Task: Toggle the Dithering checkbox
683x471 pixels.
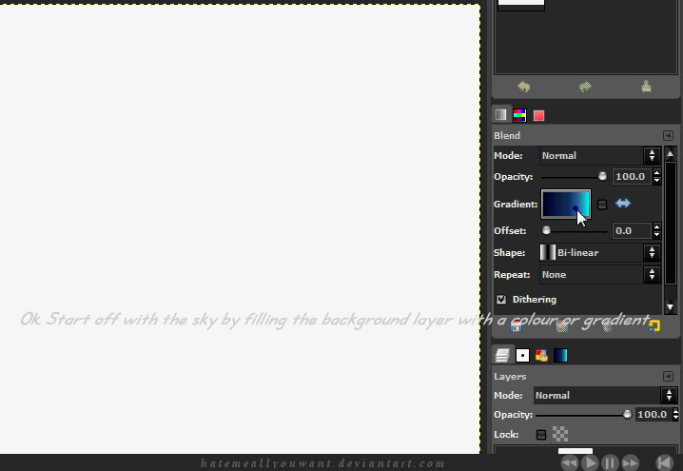Action: pyautogui.click(x=501, y=300)
